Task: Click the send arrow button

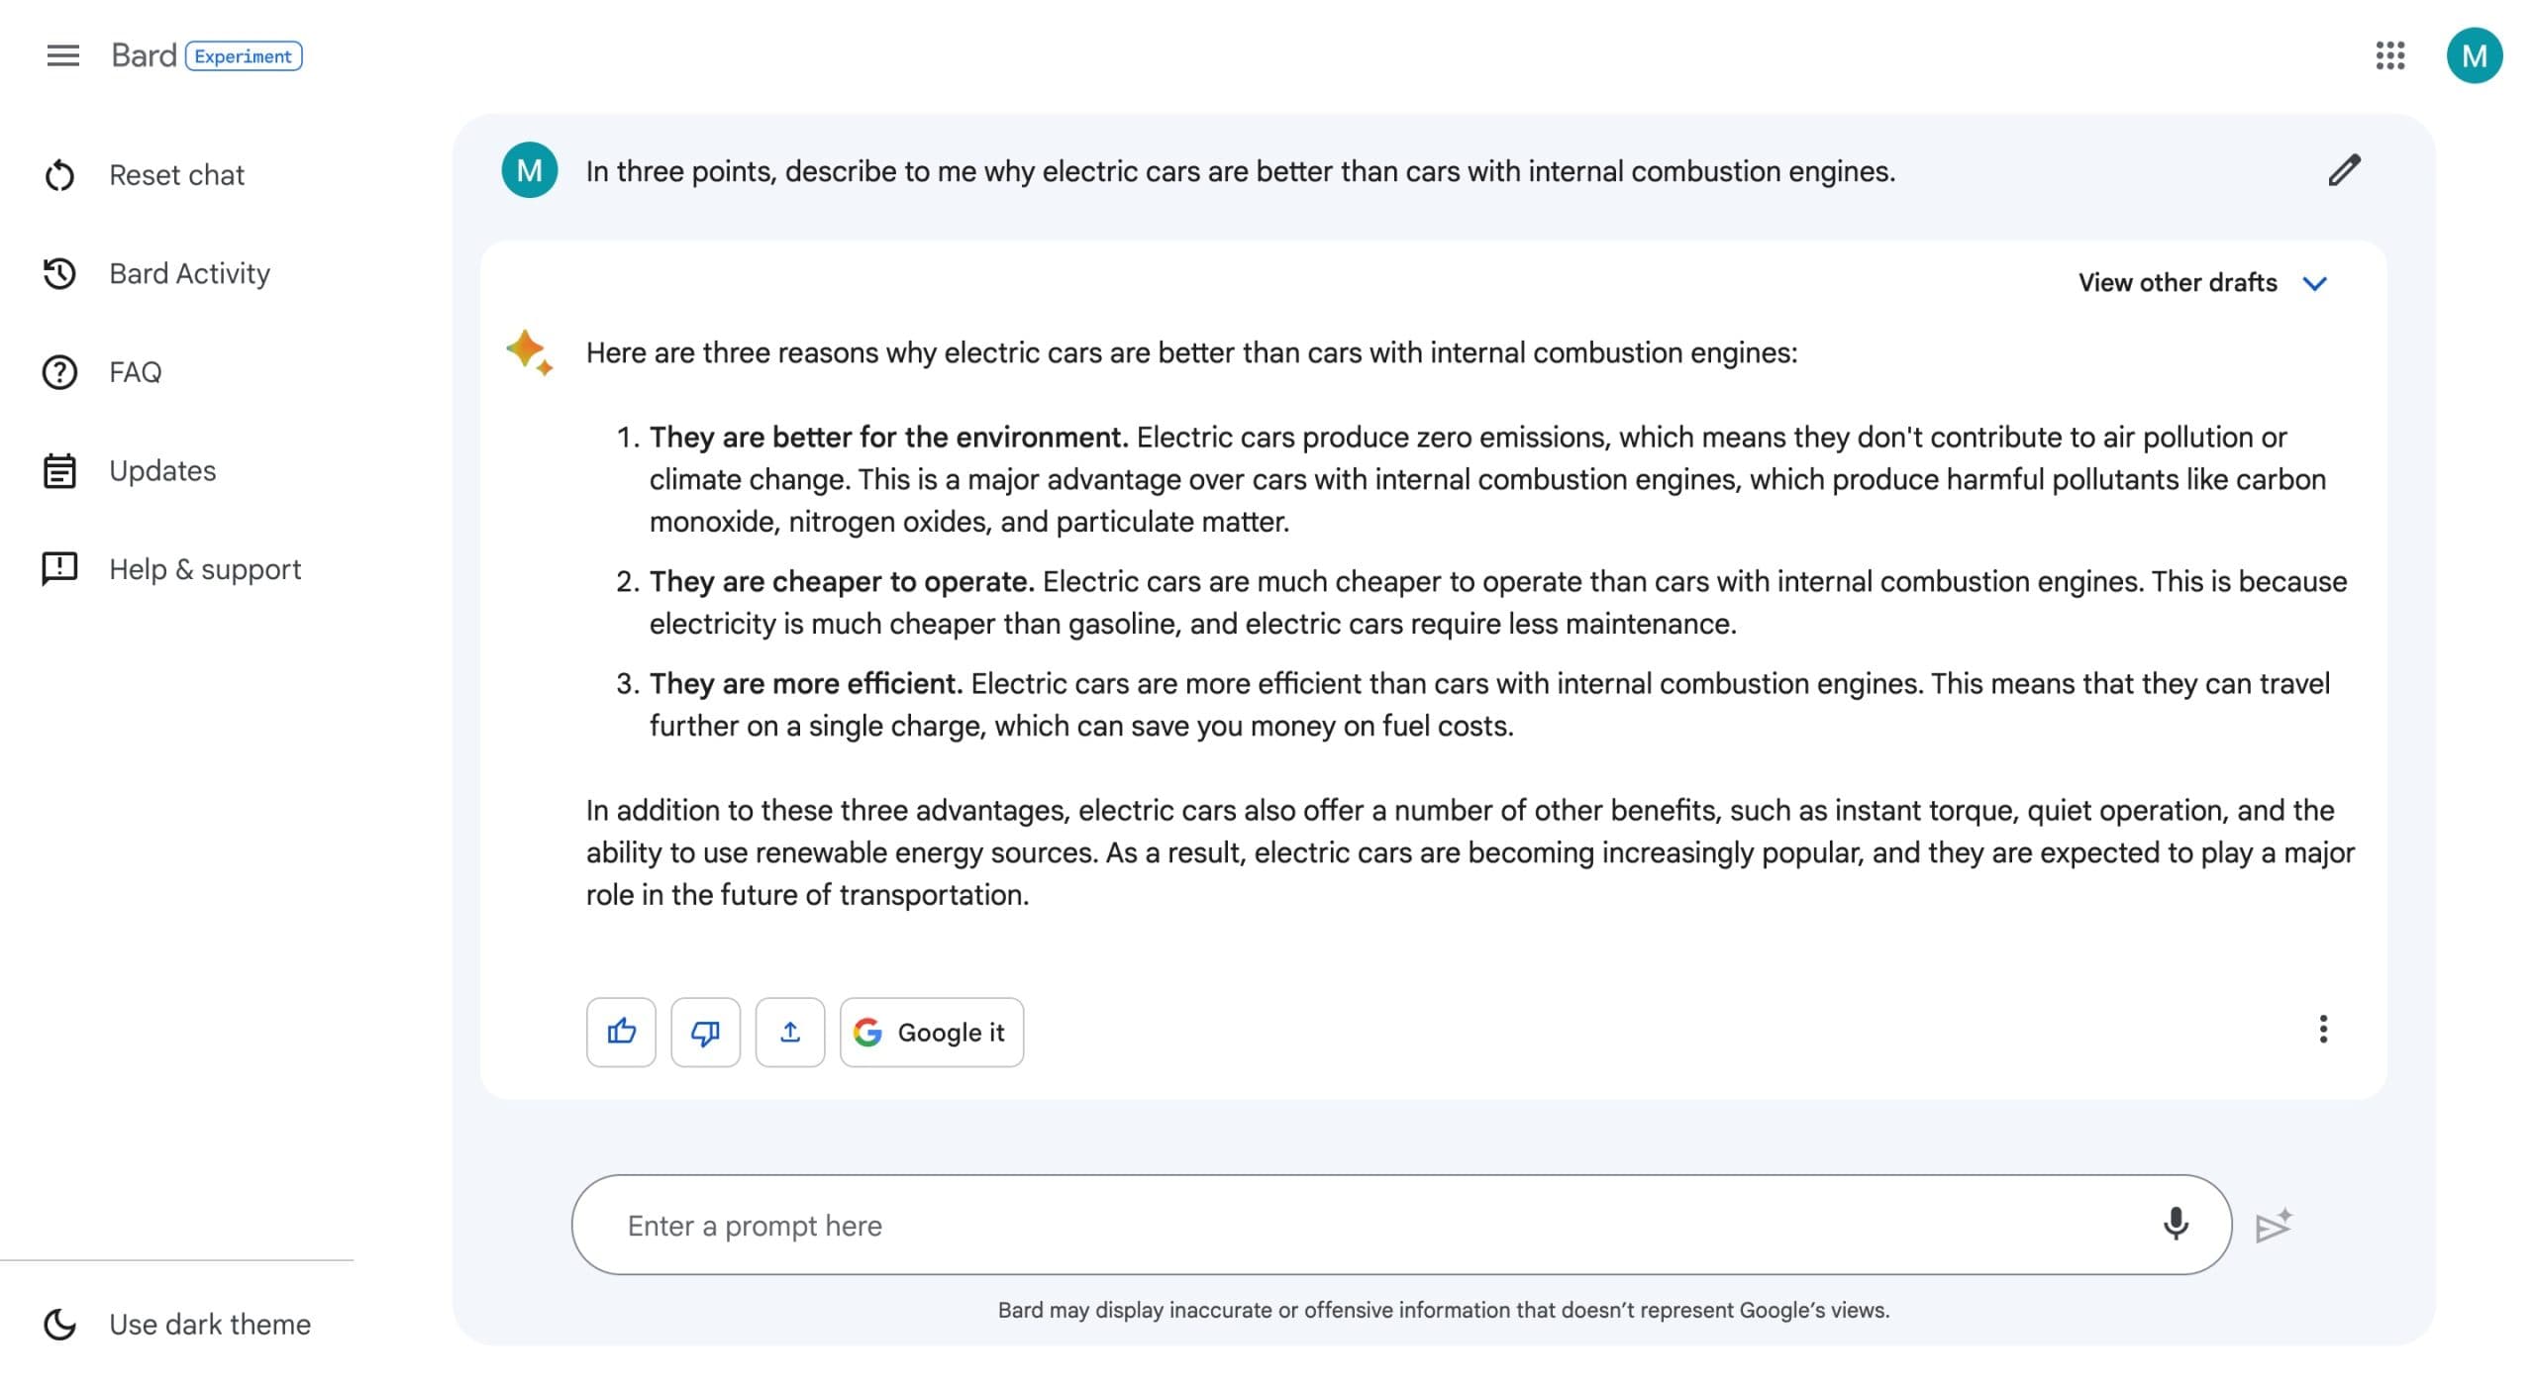Action: coord(2277,1224)
